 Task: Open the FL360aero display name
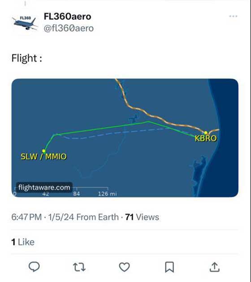[68, 17]
